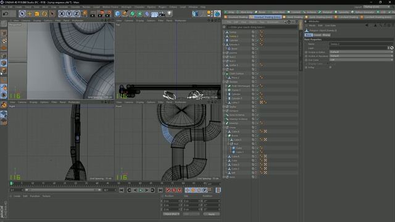Toggle Autokeying button
This screenshot has height=222, width=395.
174,190
